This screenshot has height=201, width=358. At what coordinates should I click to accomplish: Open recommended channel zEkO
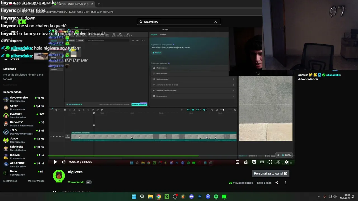tap(24, 132)
